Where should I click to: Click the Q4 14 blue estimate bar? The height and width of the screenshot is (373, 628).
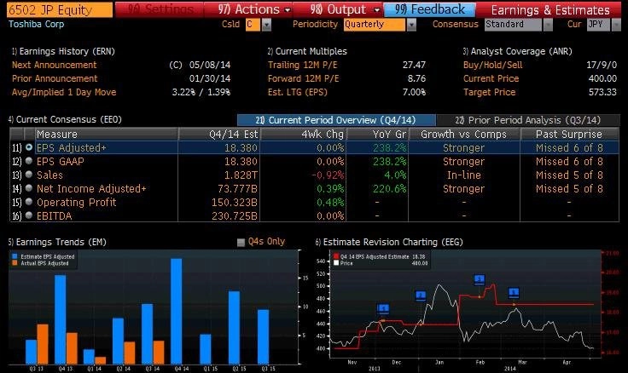pos(177,311)
